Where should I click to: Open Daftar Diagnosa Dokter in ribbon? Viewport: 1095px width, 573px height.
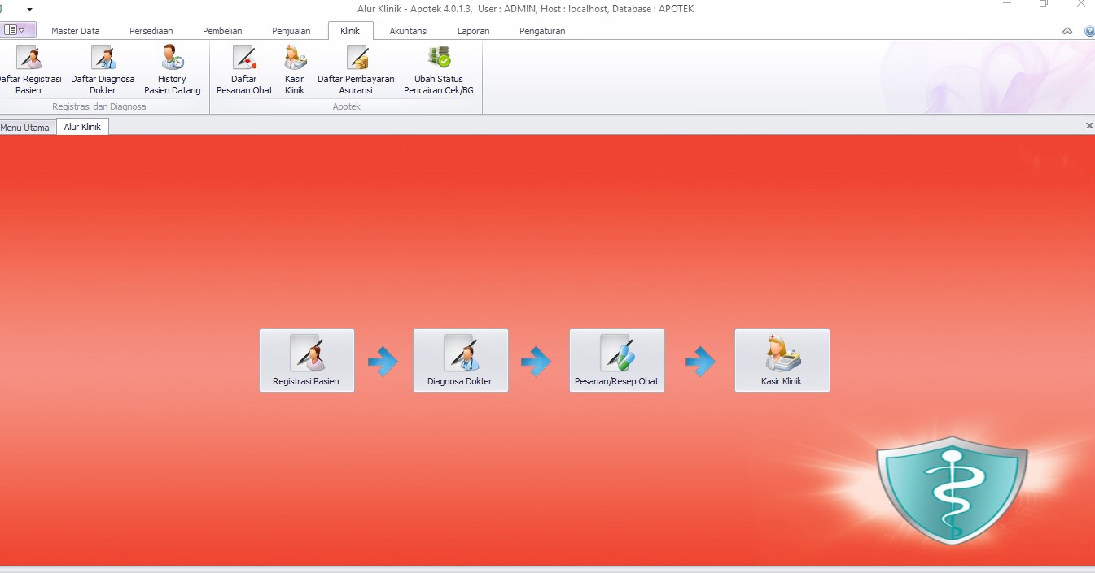point(103,70)
